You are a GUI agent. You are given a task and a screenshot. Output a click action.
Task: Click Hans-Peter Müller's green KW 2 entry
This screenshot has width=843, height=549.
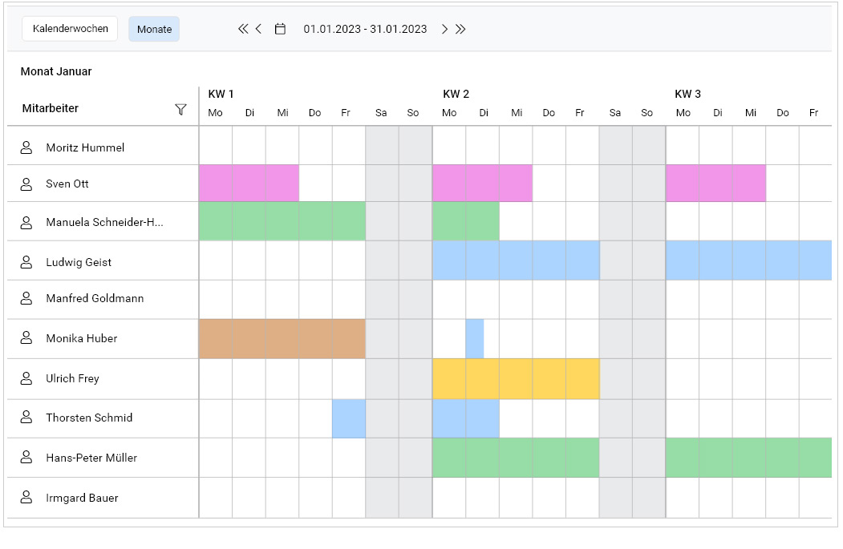coord(515,458)
